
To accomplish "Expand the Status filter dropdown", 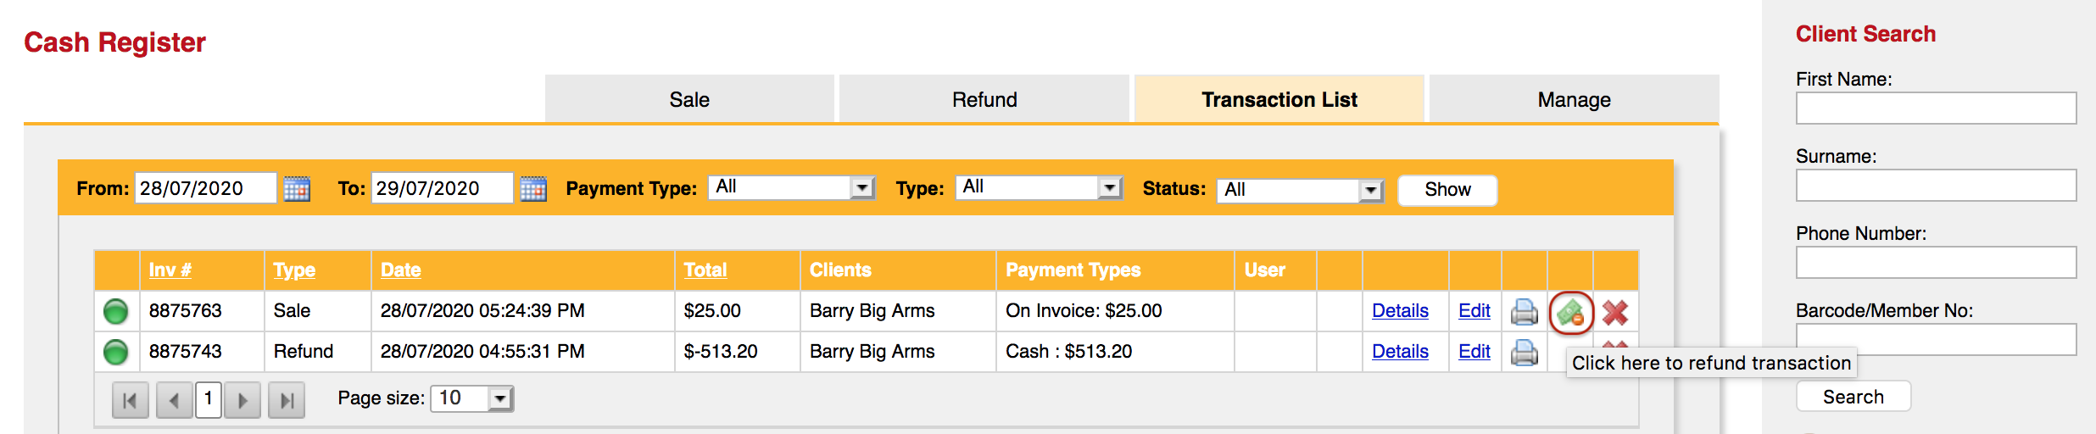I will [x=1371, y=191].
